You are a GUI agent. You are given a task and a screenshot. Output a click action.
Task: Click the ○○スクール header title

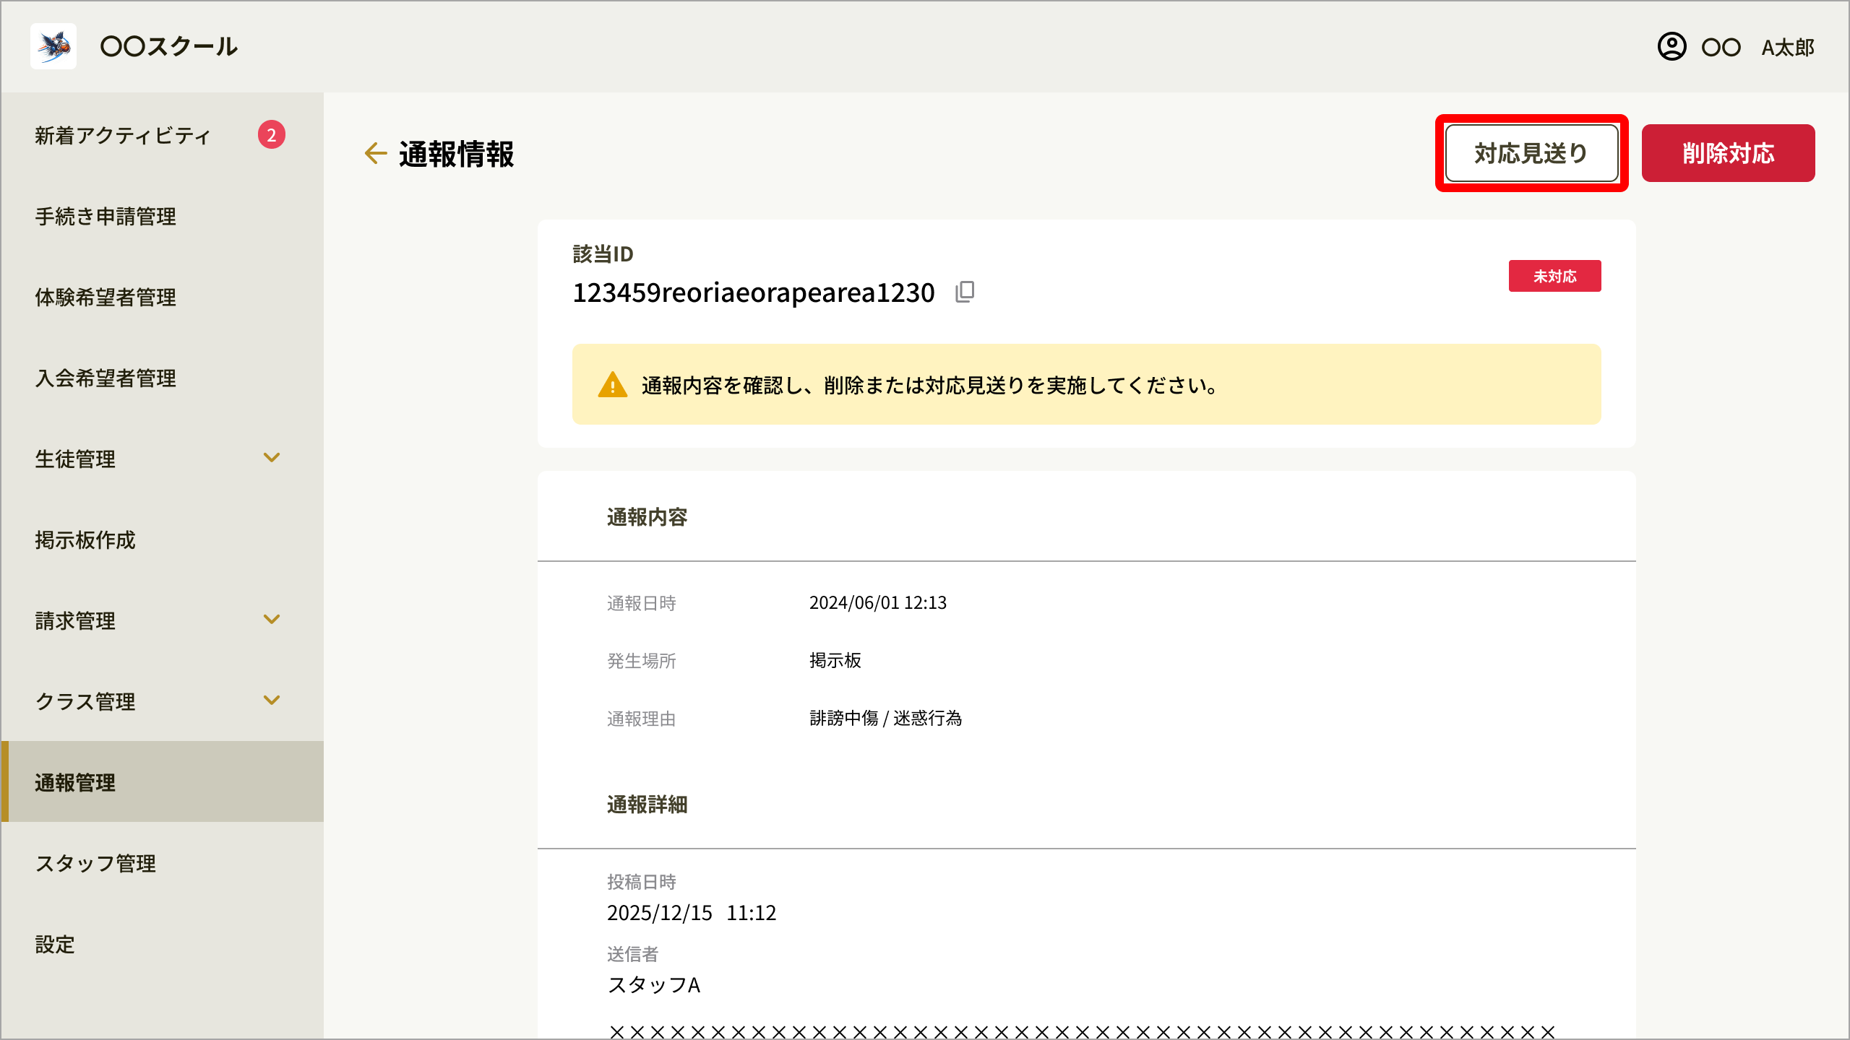click(169, 47)
